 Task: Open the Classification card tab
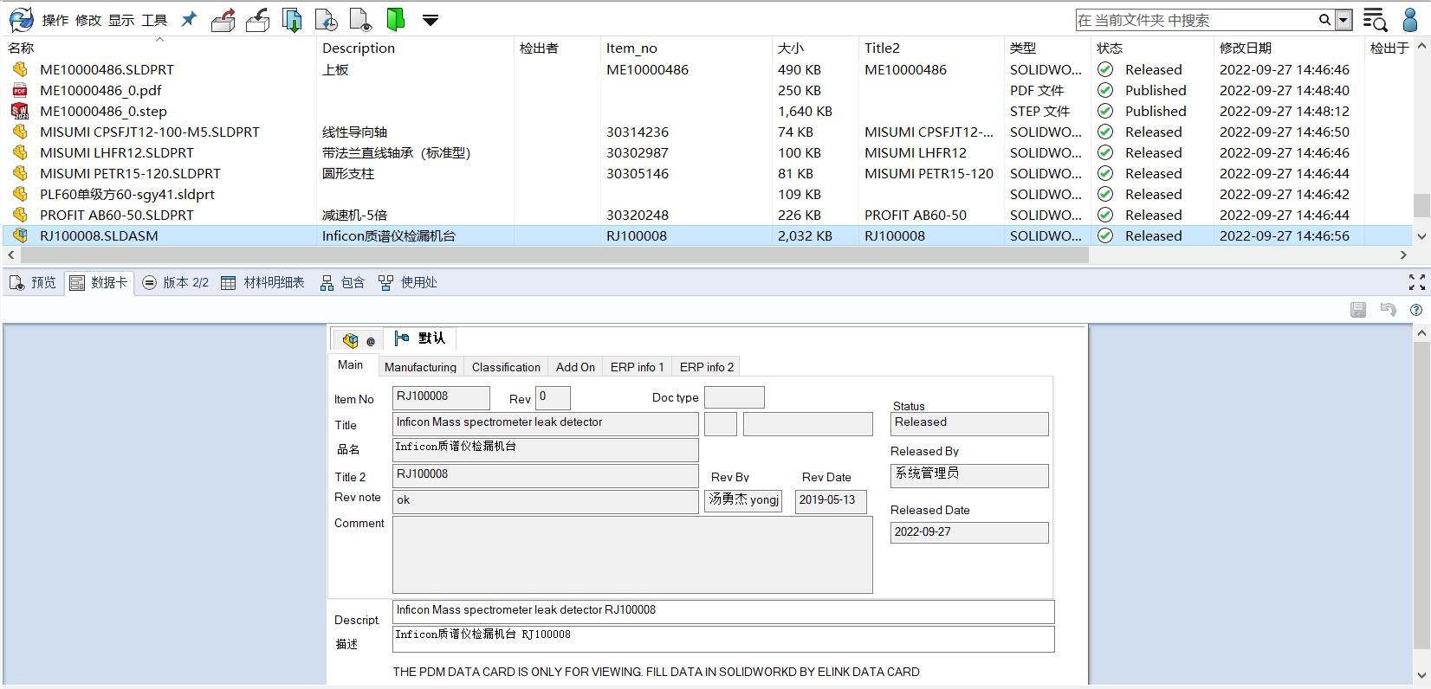pos(506,367)
